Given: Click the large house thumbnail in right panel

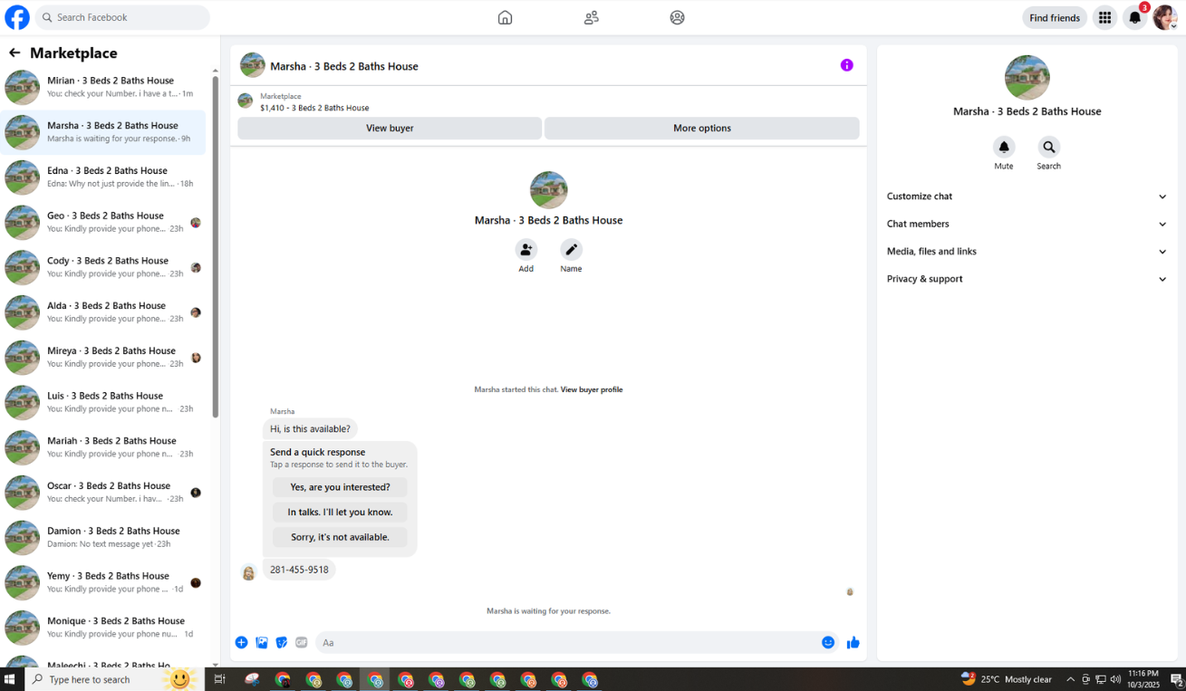Looking at the screenshot, I should (1027, 77).
